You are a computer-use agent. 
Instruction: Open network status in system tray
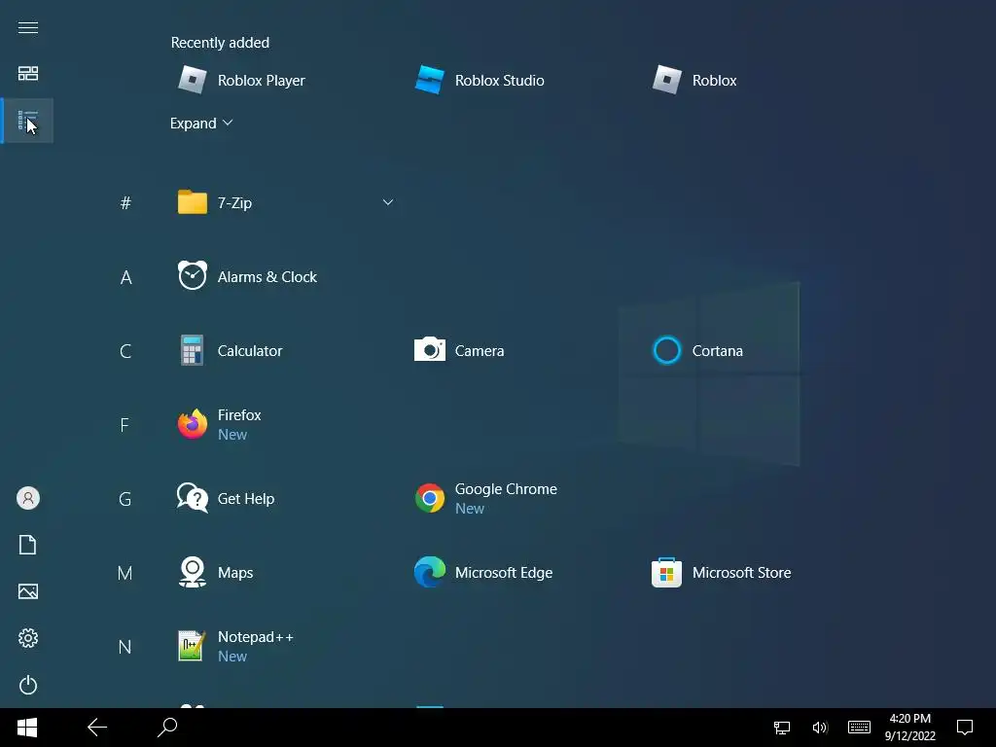coord(782,728)
